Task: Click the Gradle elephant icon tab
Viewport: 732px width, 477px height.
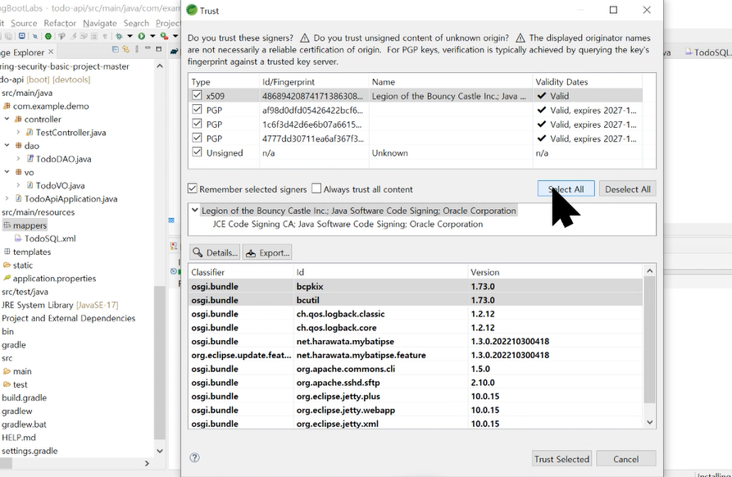Action: (x=174, y=52)
